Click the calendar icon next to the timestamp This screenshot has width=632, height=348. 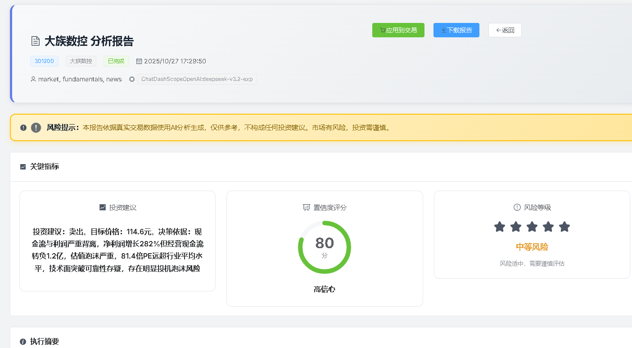pos(139,61)
